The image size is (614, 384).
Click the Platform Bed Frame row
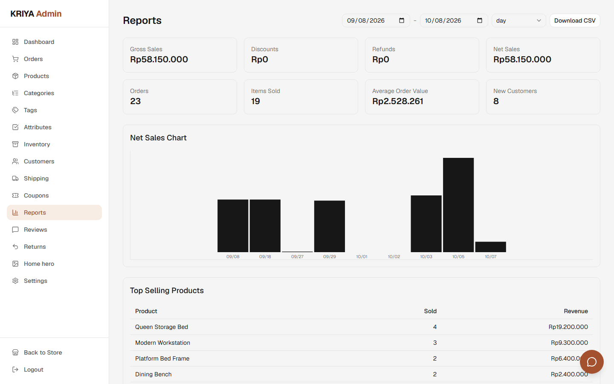[362, 358]
